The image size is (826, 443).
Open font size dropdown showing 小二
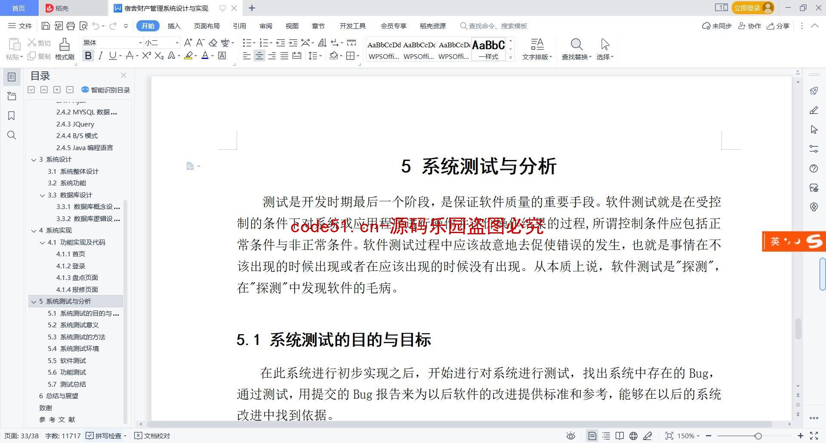pyautogui.click(x=177, y=43)
